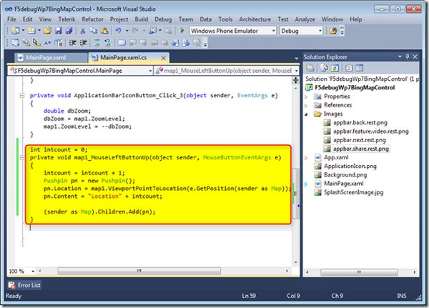Toggle bookmark on current line icon
Viewport: 429px width, 308px height.
pyautogui.click(x=122, y=43)
